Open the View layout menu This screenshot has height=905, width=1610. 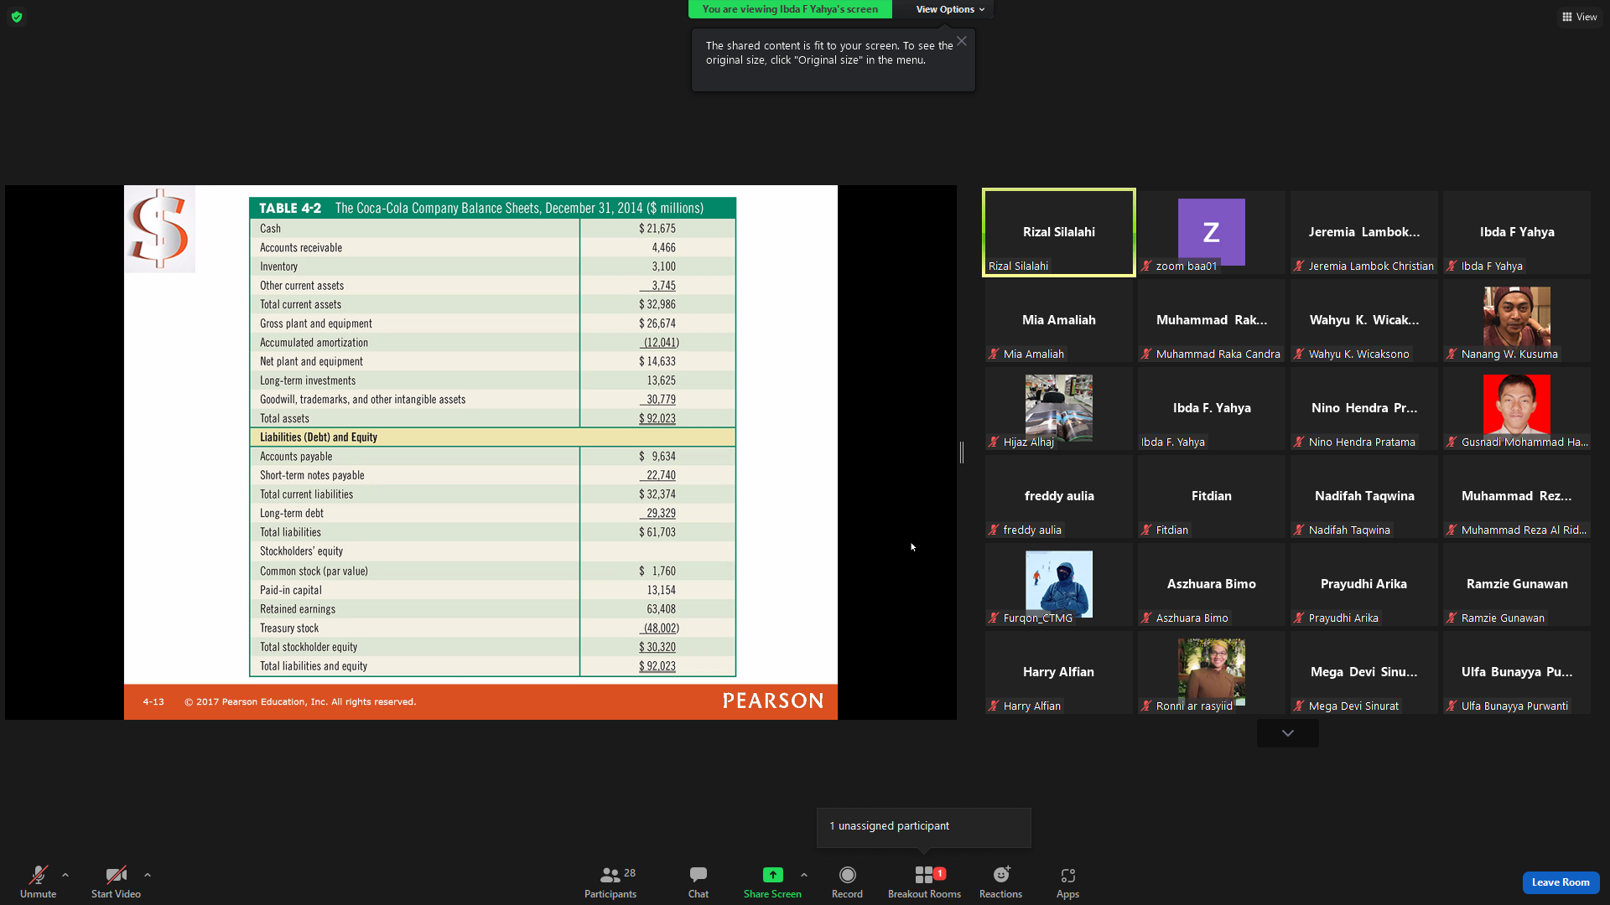click(1579, 17)
